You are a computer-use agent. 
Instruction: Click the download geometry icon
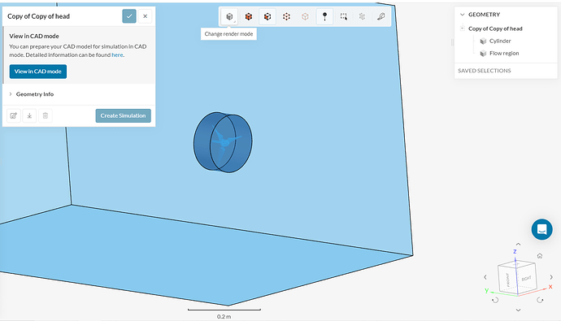29,115
